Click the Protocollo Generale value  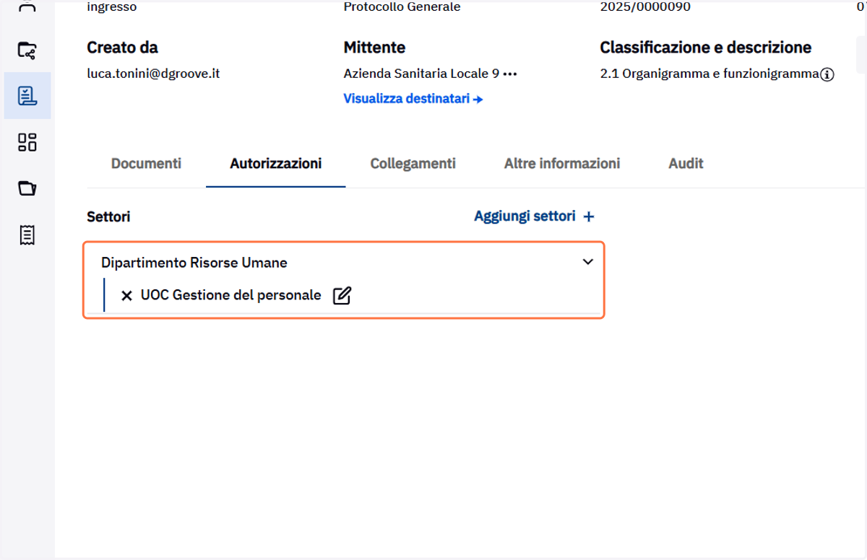tap(402, 7)
